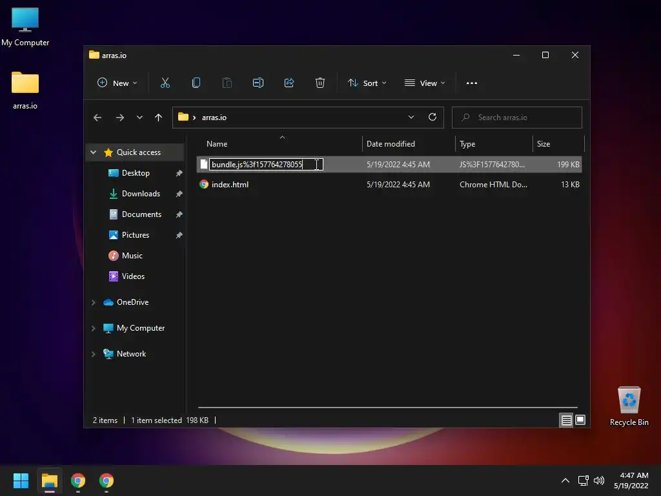
Task: Click the pin icon next to Pictures
Action: coord(179,235)
